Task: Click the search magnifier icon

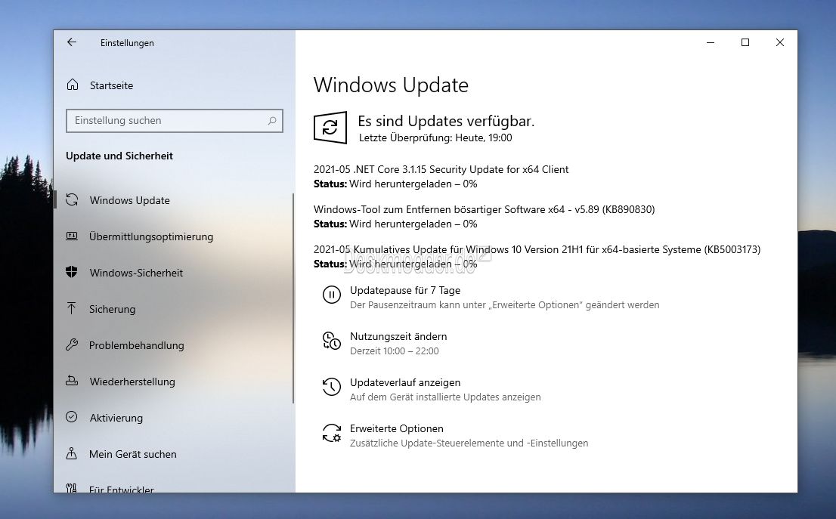Action: coord(272,121)
